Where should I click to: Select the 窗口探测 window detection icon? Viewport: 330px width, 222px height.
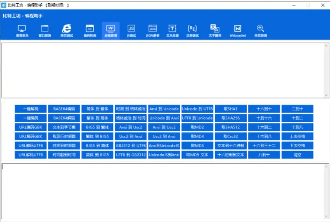[45, 31]
